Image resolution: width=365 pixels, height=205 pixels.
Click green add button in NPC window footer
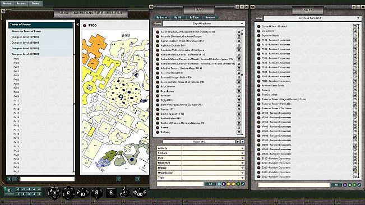tap(238, 184)
